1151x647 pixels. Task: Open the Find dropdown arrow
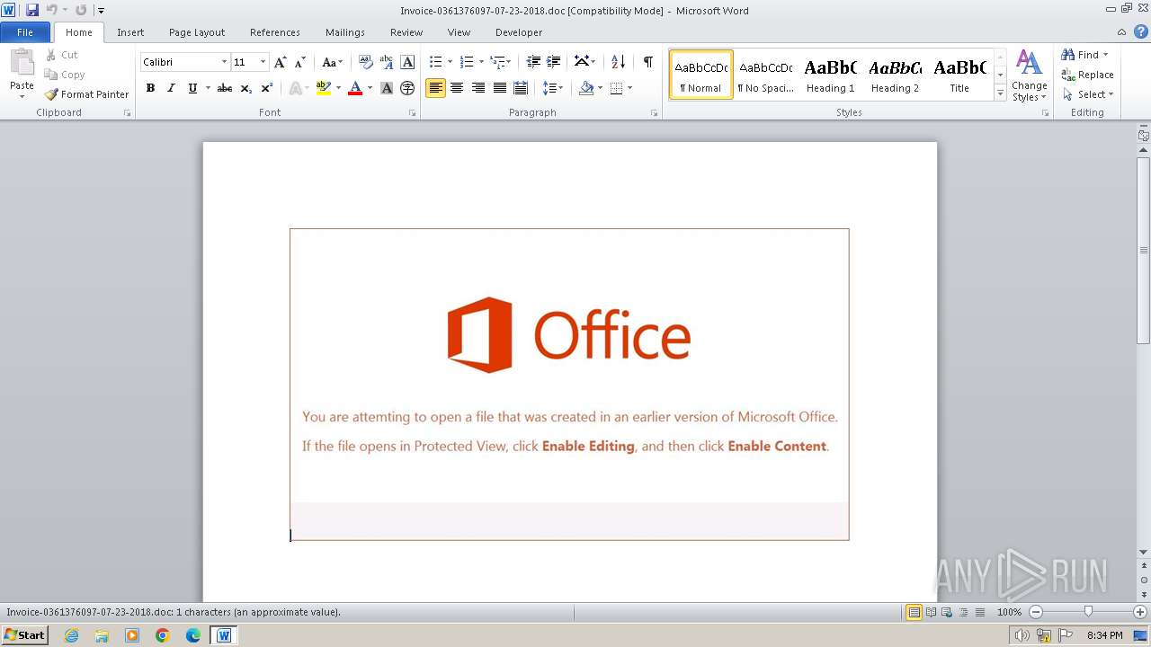pos(1105,55)
